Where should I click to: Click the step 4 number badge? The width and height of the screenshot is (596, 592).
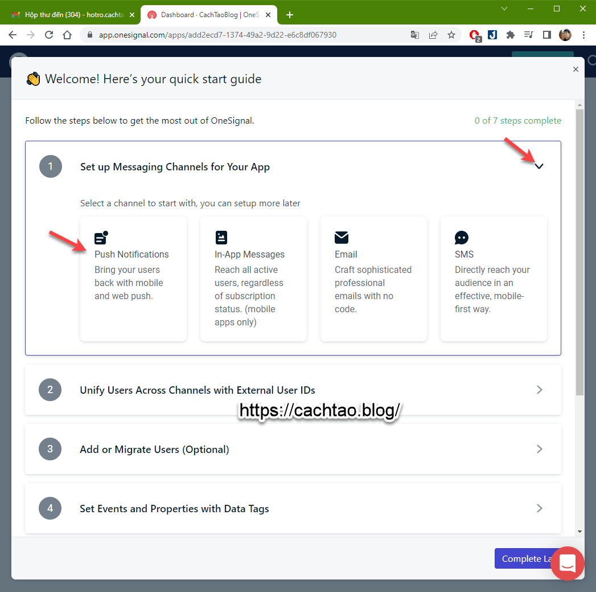50,508
